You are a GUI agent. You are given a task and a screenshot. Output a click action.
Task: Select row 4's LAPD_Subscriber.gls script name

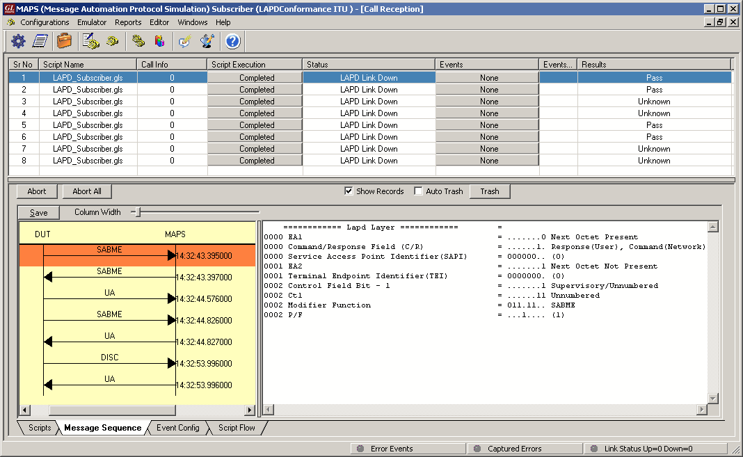[x=88, y=113]
